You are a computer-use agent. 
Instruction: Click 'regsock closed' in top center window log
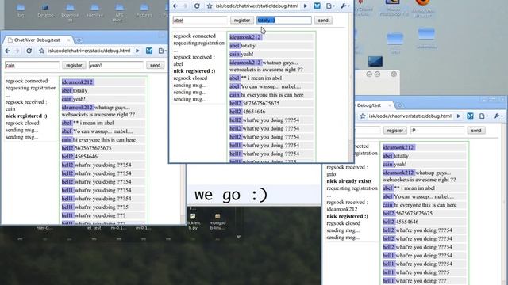(x=190, y=78)
